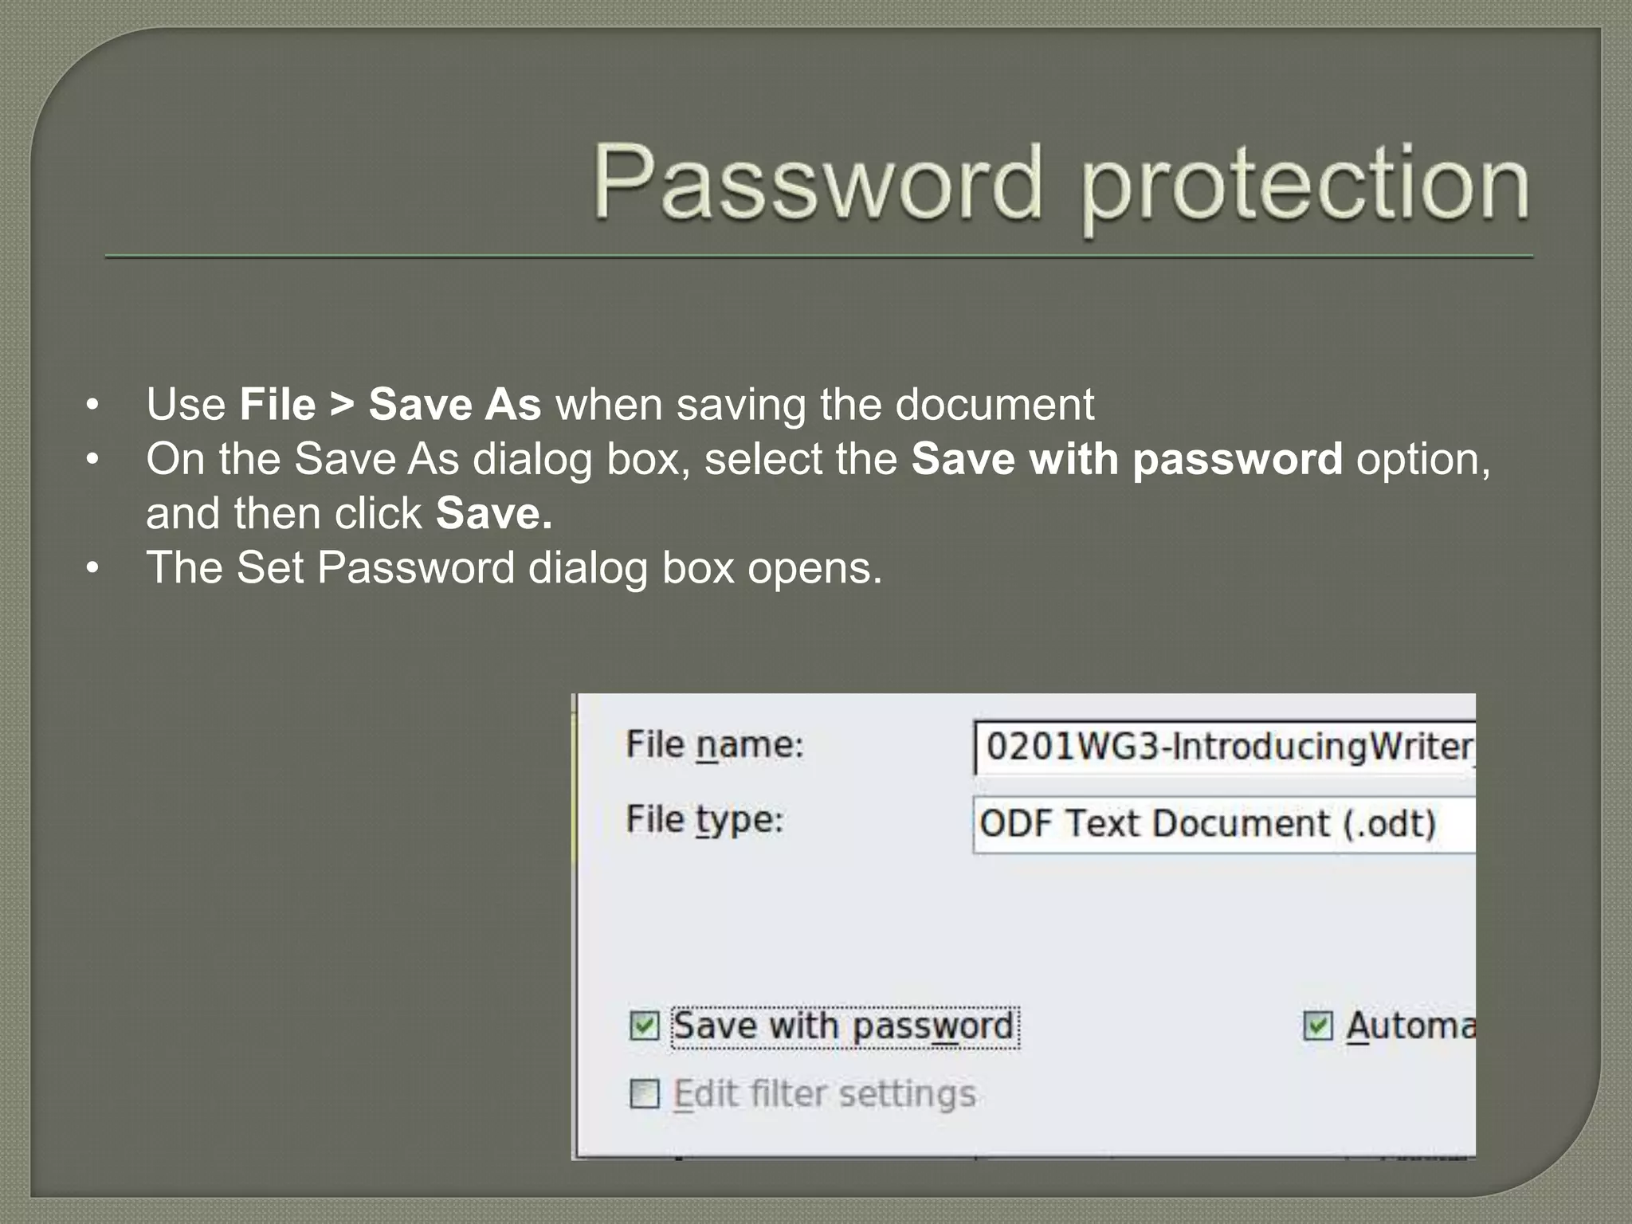This screenshot has width=1632, height=1224.
Task: Click the horizontal divider line under title
Action: pyautogui.click(x=819, y=257)
